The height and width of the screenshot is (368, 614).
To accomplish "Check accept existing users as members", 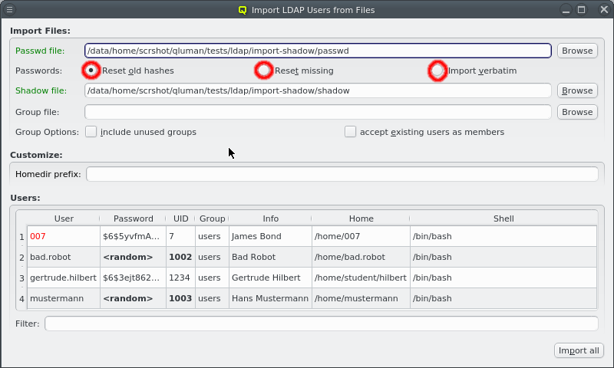I will click(350, 132).
